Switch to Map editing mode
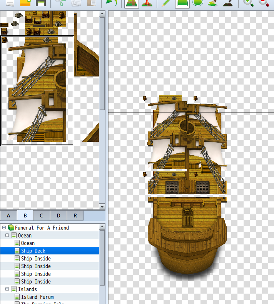This screenshot has width=274, height=304. pos(132,3)
